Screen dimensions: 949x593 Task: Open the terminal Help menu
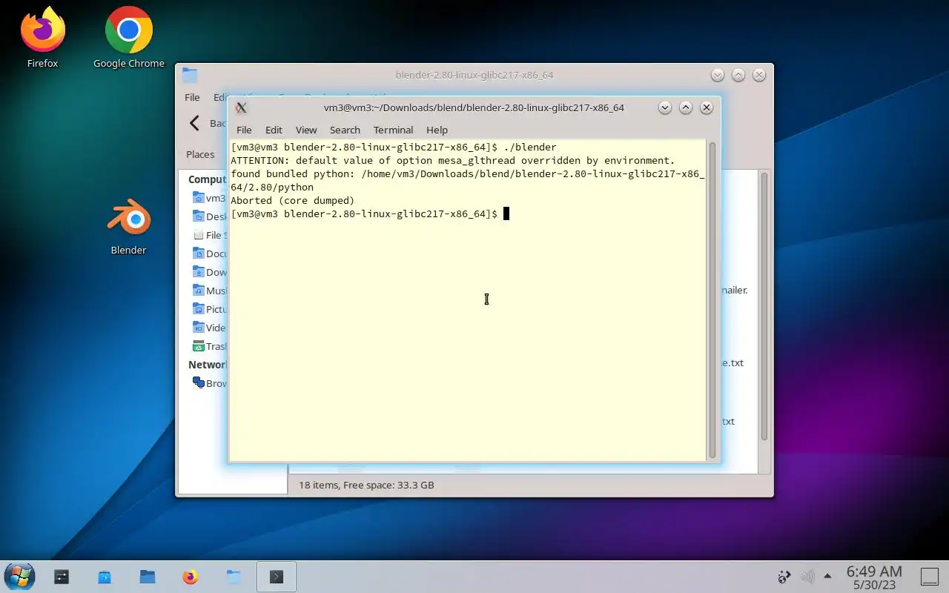click(437, 130)
